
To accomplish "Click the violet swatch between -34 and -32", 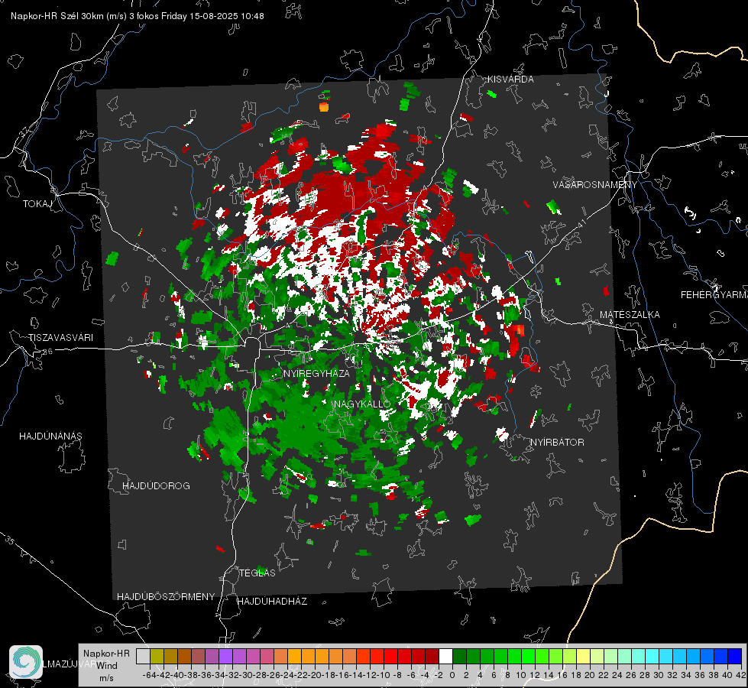I will pyautogui.click(x=225, y=656).
